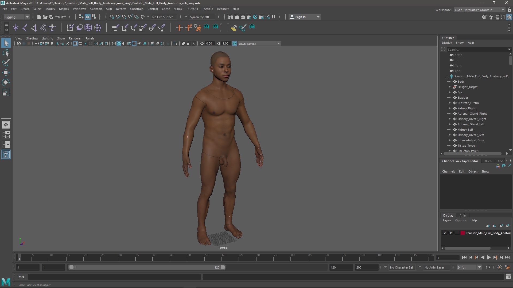Image resolution: width=513 pixels, height=288 pixels.
Task: Click the Symmetry: Off button
Action: (202, 17)
